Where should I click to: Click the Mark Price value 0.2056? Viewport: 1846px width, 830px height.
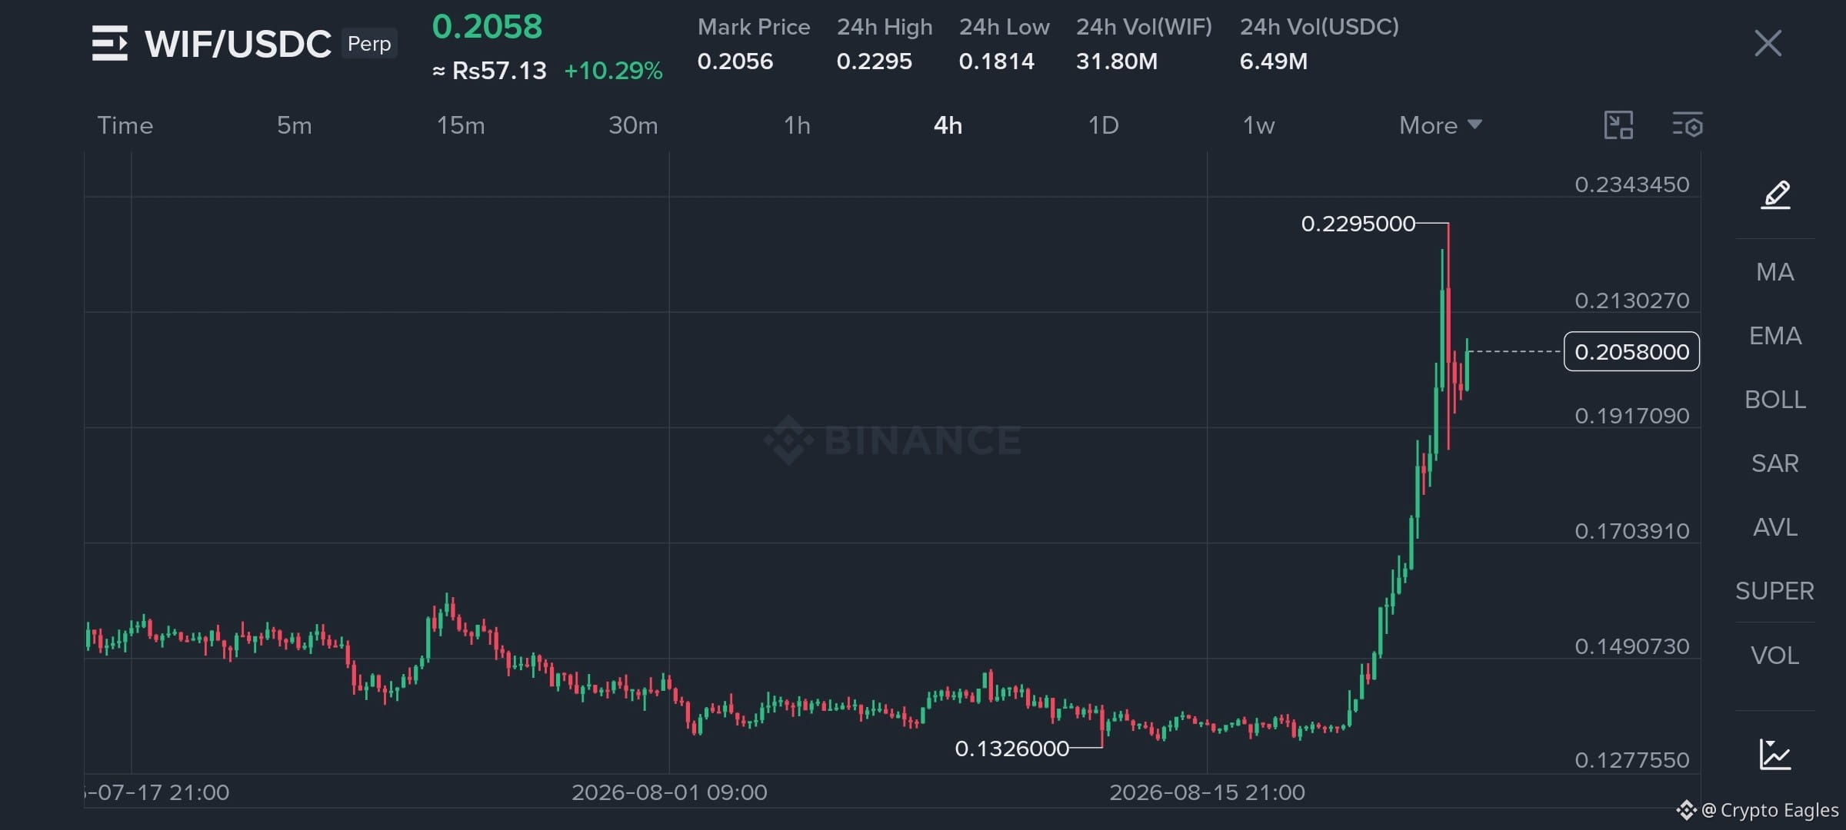(x=735, y=61)
